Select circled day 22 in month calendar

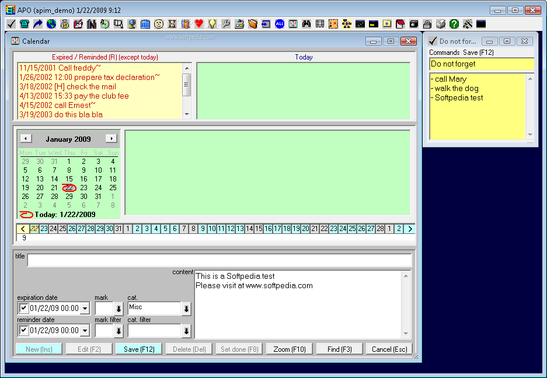point(69,188)
